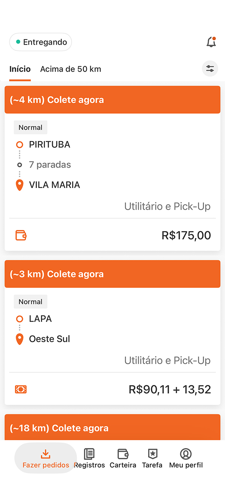Tap cash icon on R$90,11 order

coord(21,389)
